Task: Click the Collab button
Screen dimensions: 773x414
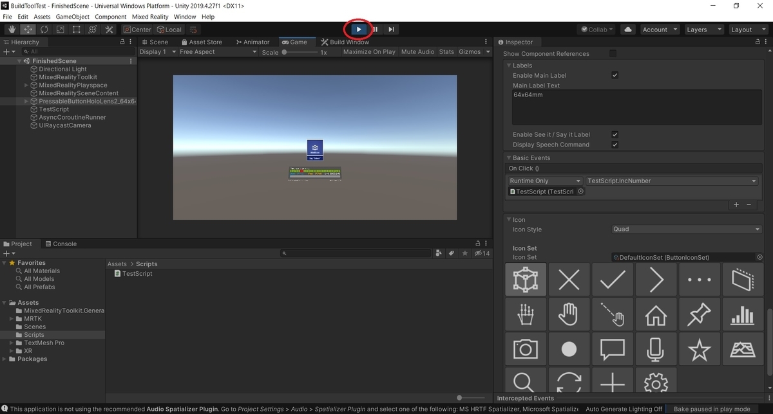Action: pos(598,30)
